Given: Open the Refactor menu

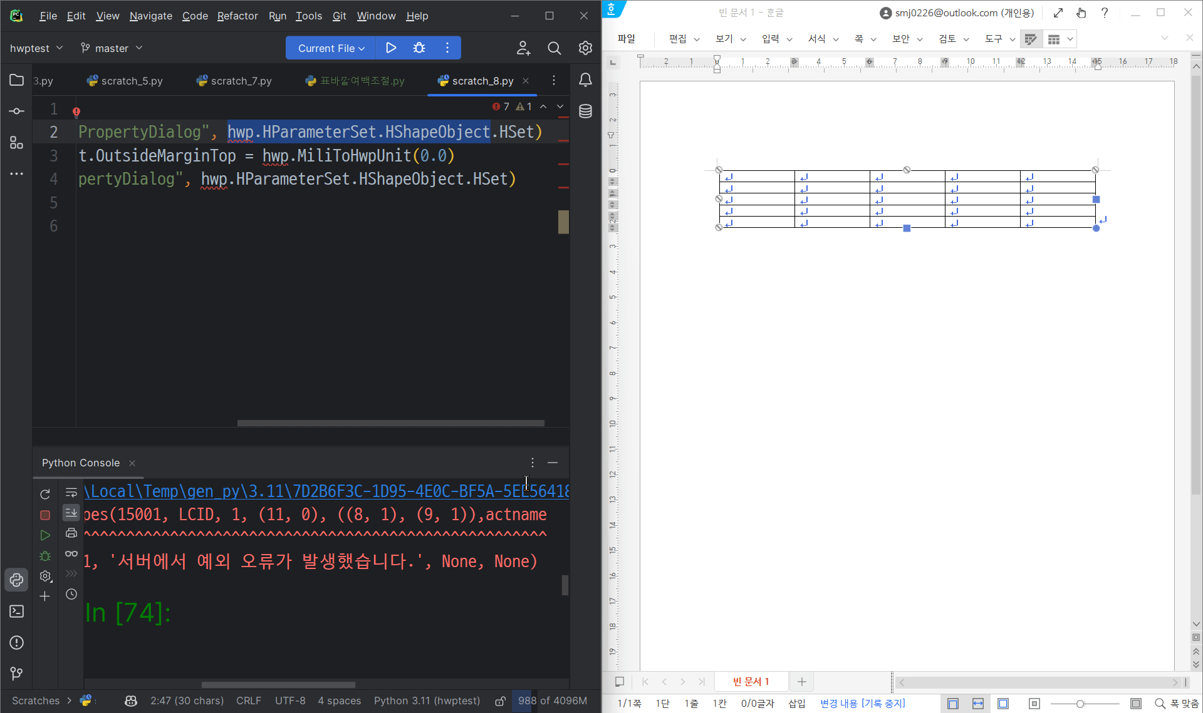Looking at the screenshot, I should click(237, 16).
